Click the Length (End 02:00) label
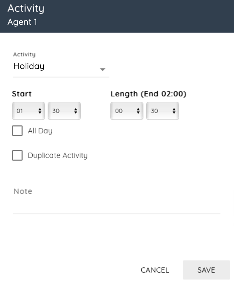The image size is (235, 288). point(148,94)
